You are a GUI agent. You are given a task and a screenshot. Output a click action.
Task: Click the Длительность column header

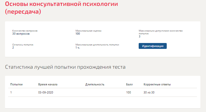coord(95,84)
